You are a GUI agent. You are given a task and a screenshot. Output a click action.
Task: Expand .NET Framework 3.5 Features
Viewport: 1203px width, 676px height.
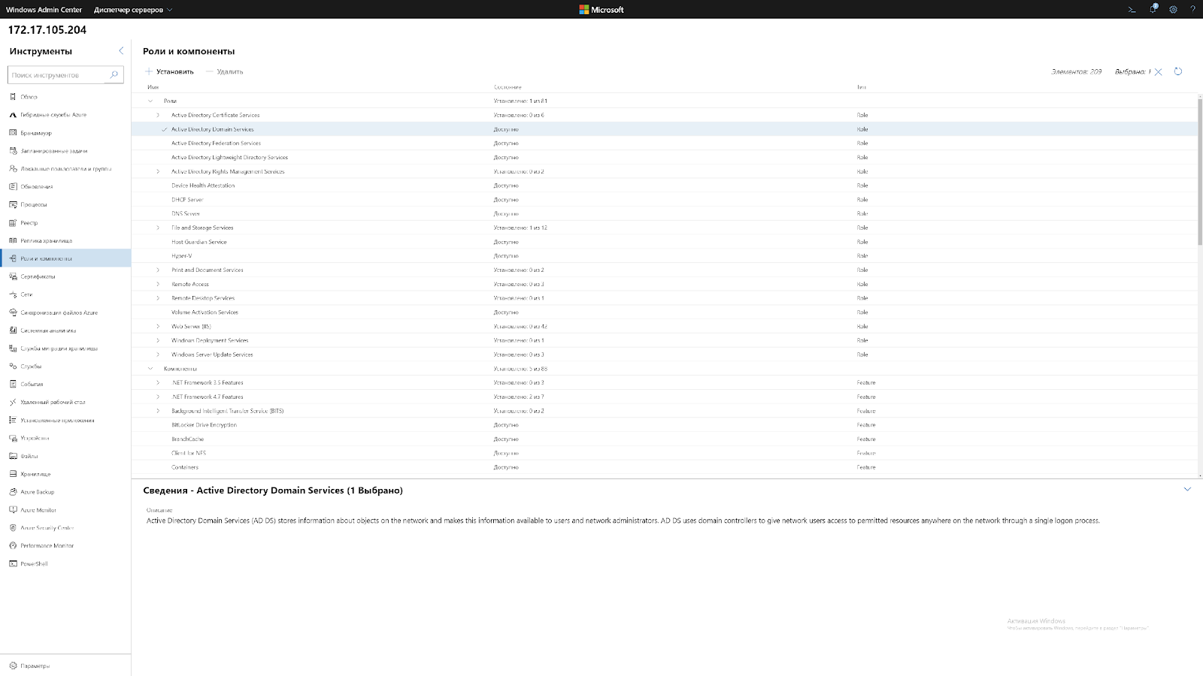(158, 382)
